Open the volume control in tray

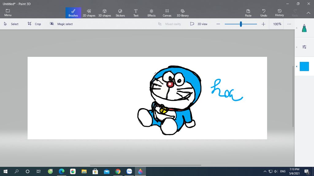[x=276, y=171]
